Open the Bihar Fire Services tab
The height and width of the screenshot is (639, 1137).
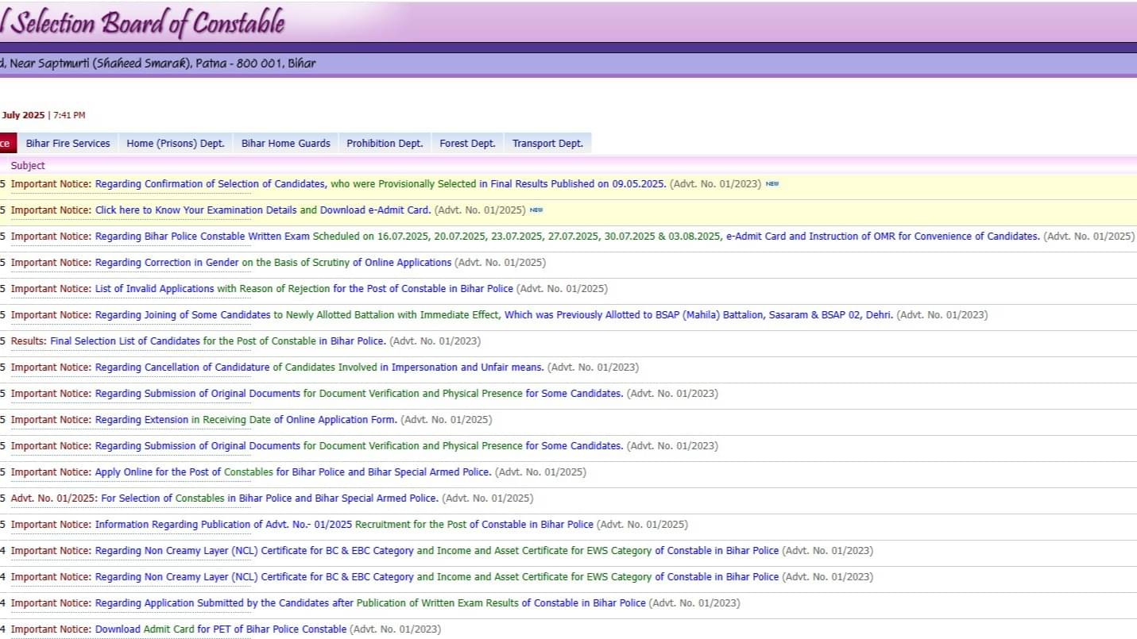pyautogui.click(x=68, y=144)
